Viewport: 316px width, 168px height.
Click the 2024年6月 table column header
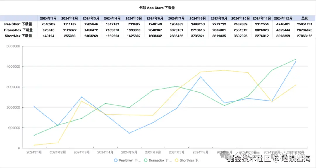click(155, 18)
